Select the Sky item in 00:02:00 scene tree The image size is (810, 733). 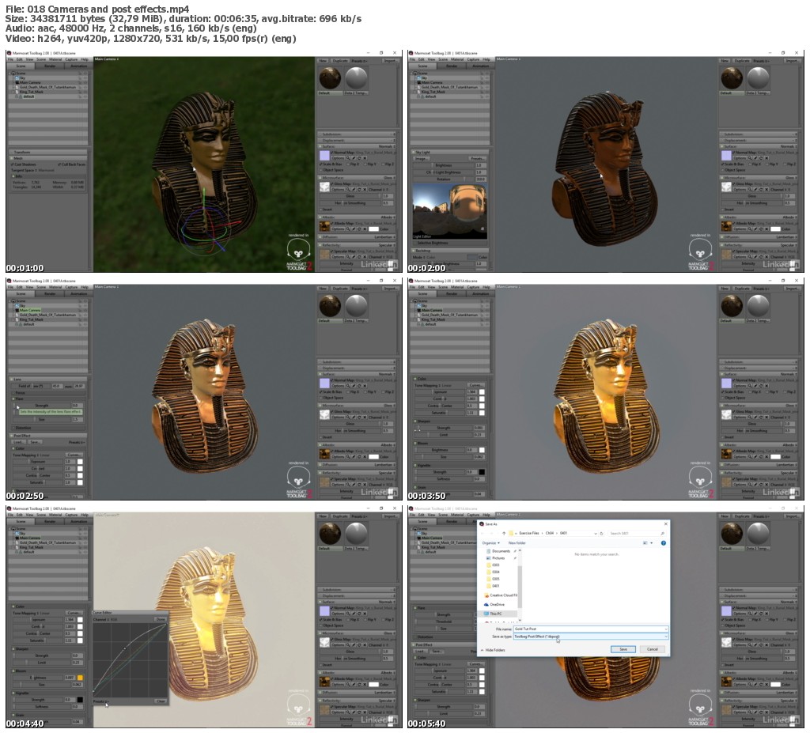[424, 78]
